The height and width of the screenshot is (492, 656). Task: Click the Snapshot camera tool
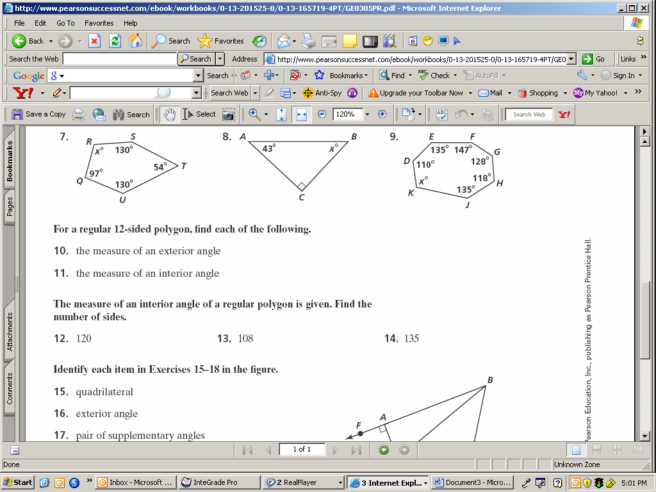click(x=228, y=115)
